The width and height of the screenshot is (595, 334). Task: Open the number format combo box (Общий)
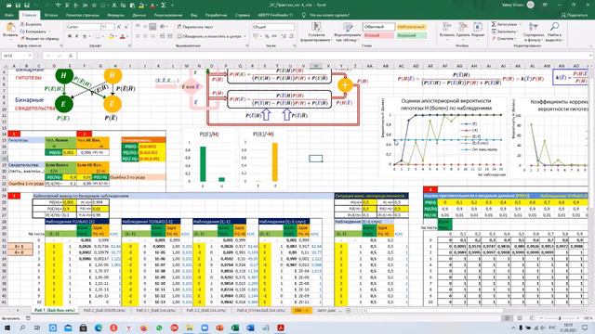pos(272,27)
